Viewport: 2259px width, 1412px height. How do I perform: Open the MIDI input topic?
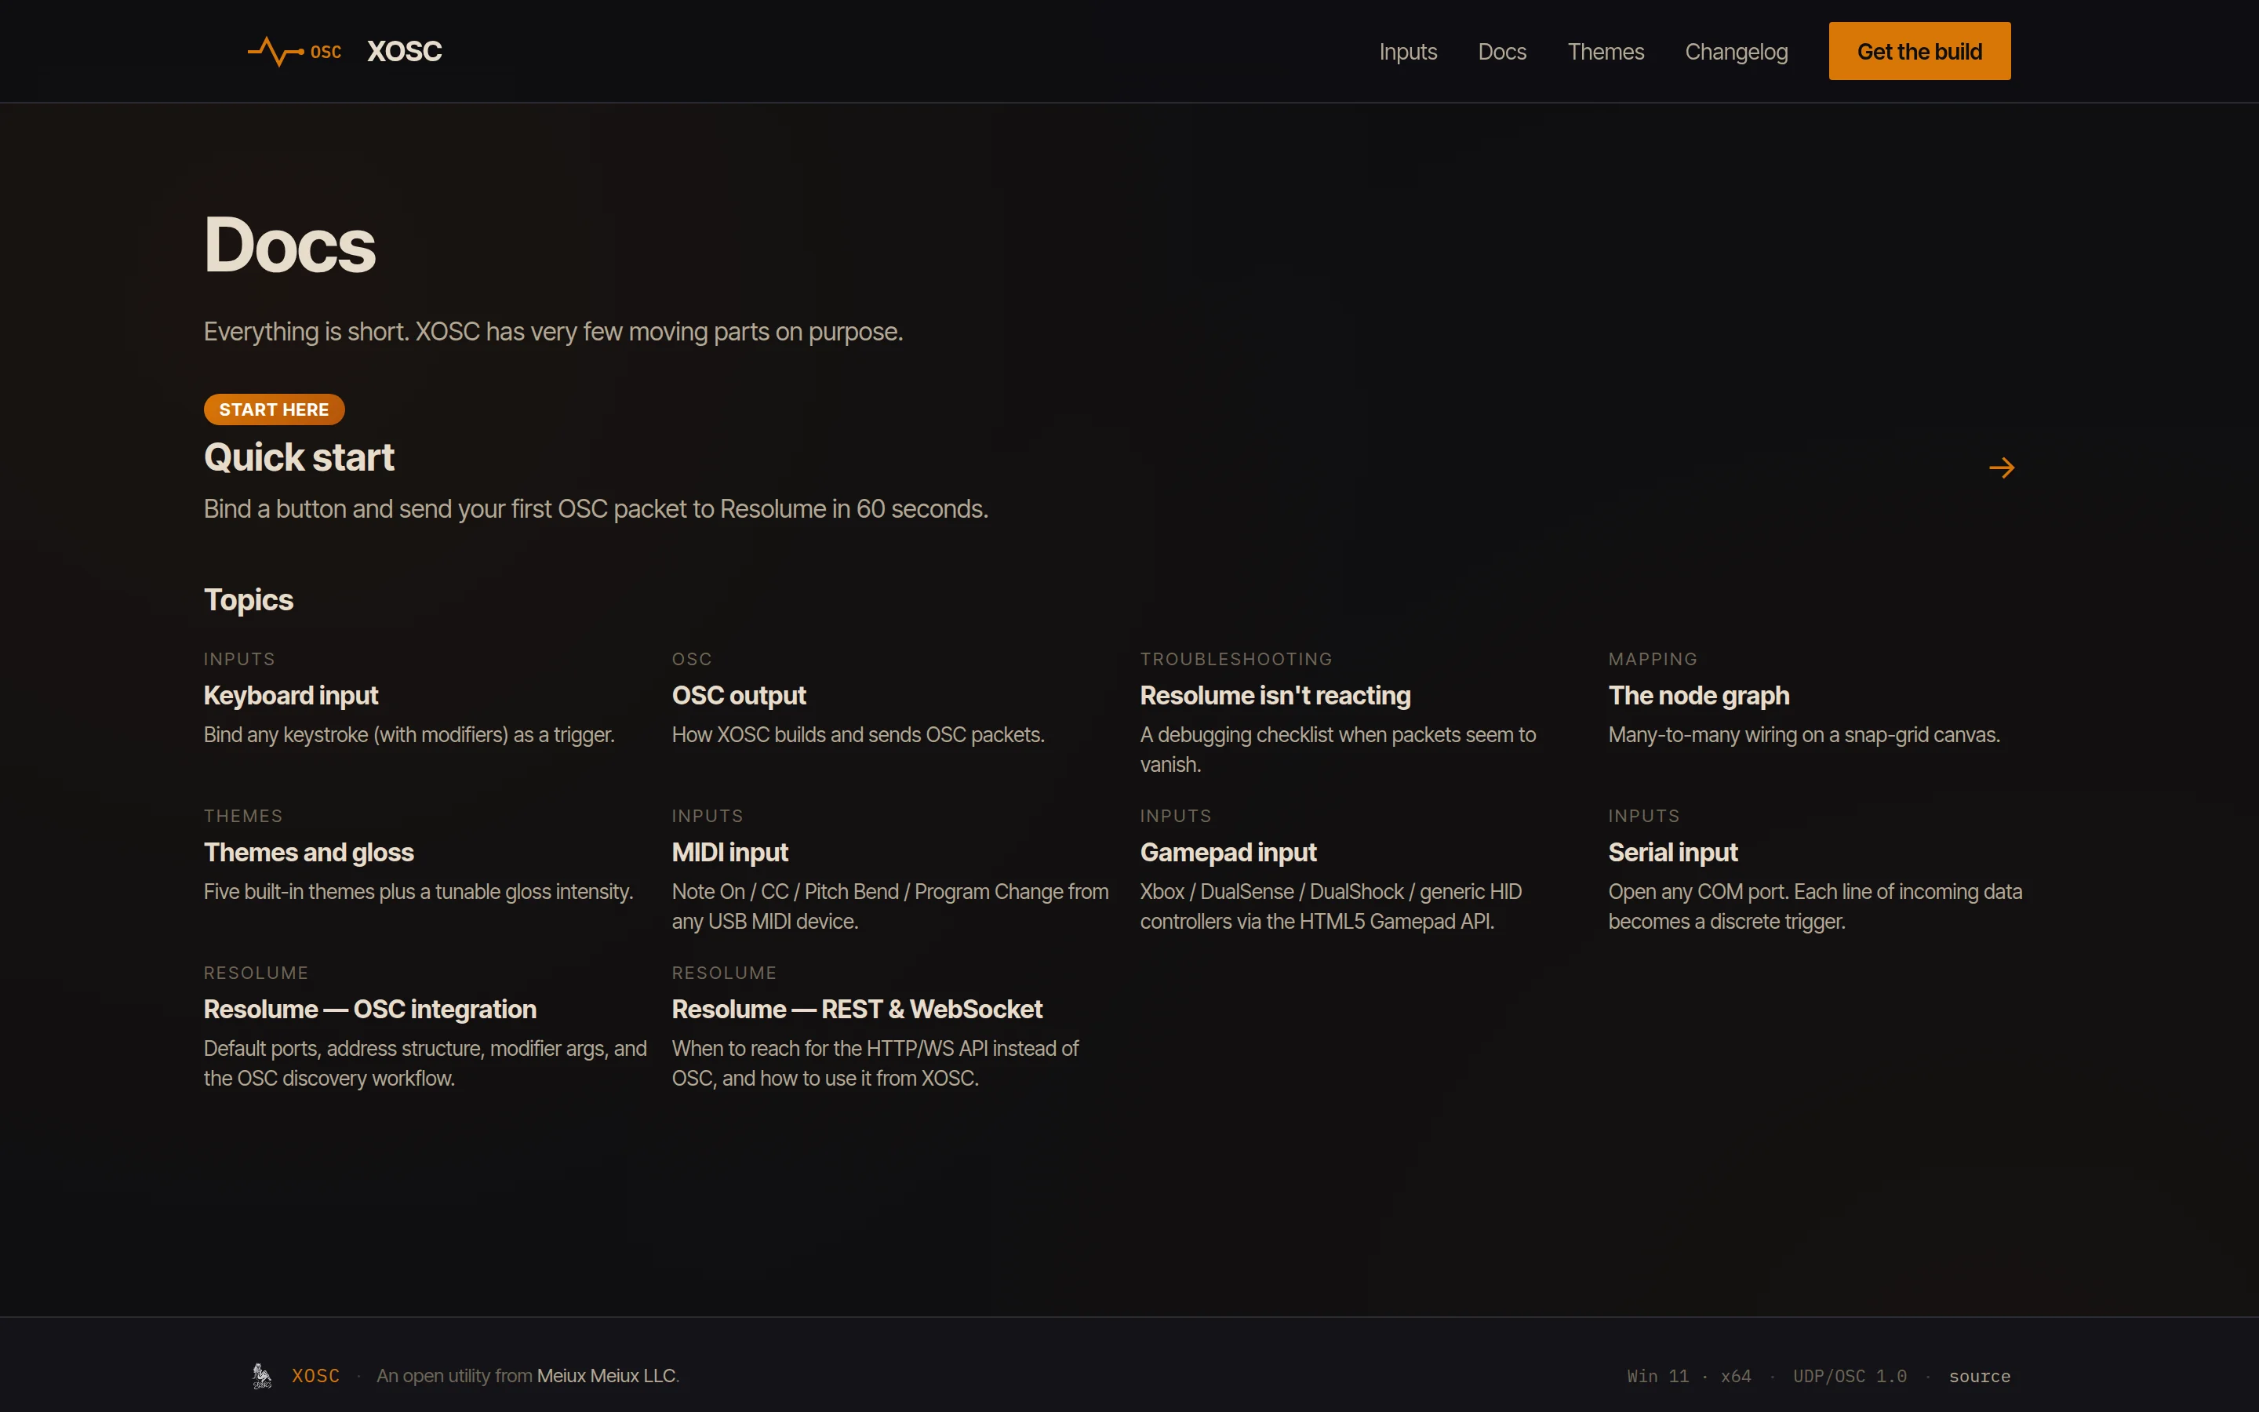coord(729,853)
